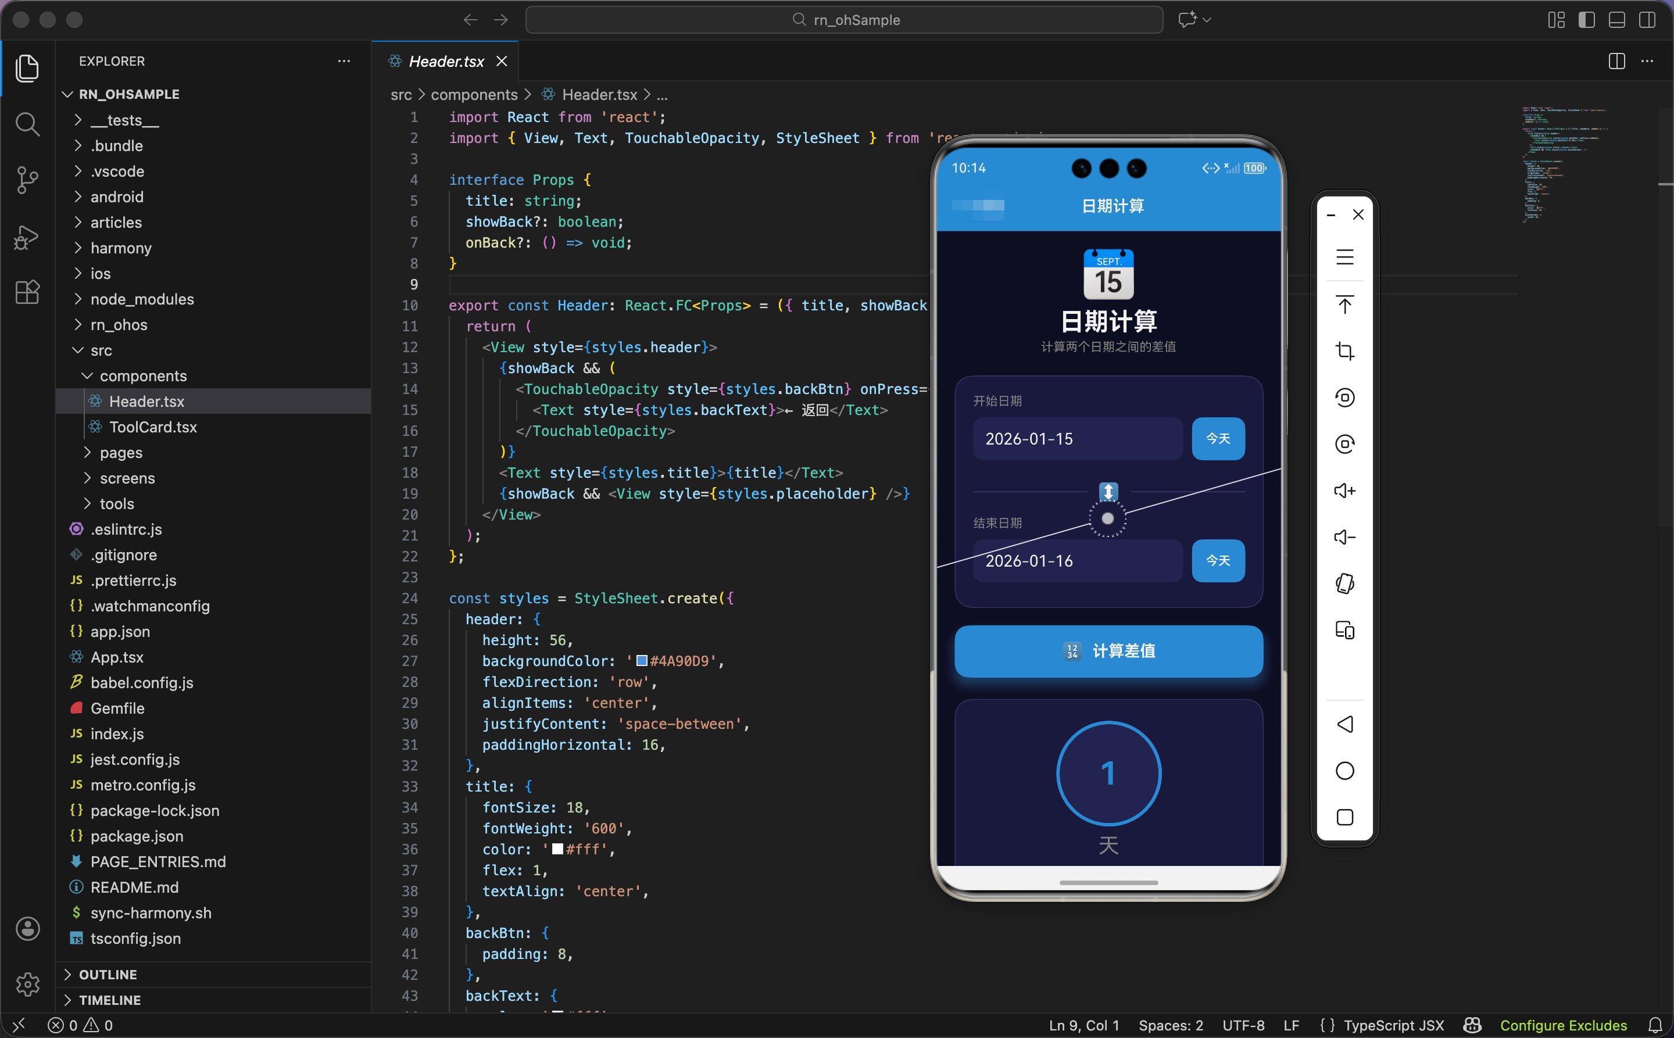Open ToolCard.tsx in the explorer

pos(152,427)
